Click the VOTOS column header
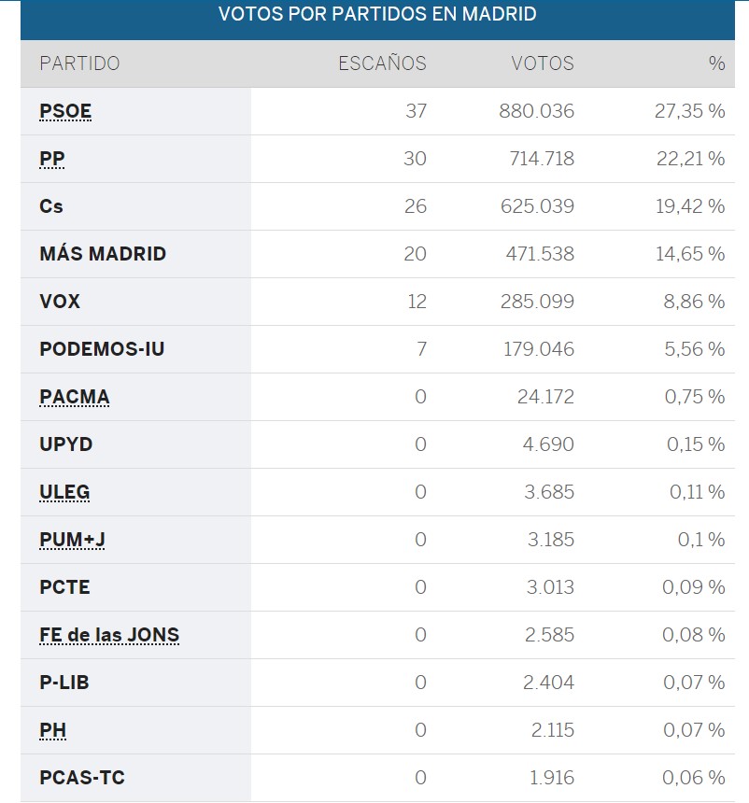The height and width of the screenshot is (803, 749). tap(542, 63)
